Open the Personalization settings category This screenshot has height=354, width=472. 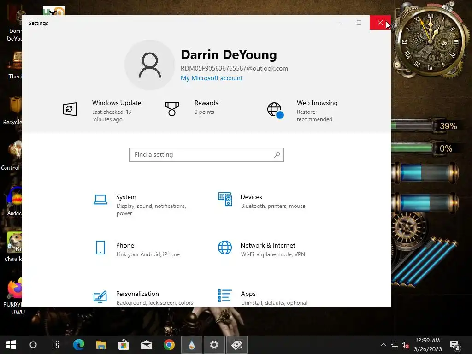pos(143,297)
